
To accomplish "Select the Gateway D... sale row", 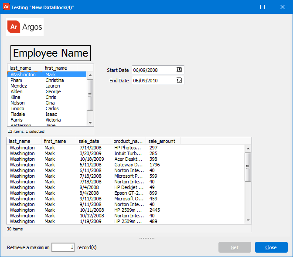I will coord(126,165).
